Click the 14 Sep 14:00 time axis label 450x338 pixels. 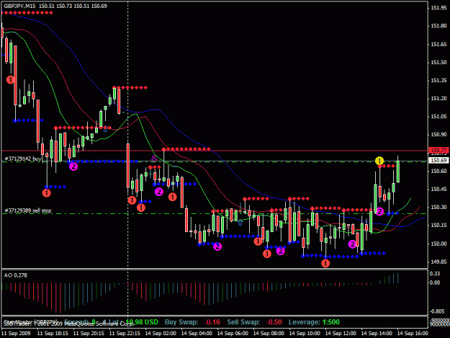click(x=377, y=334)
